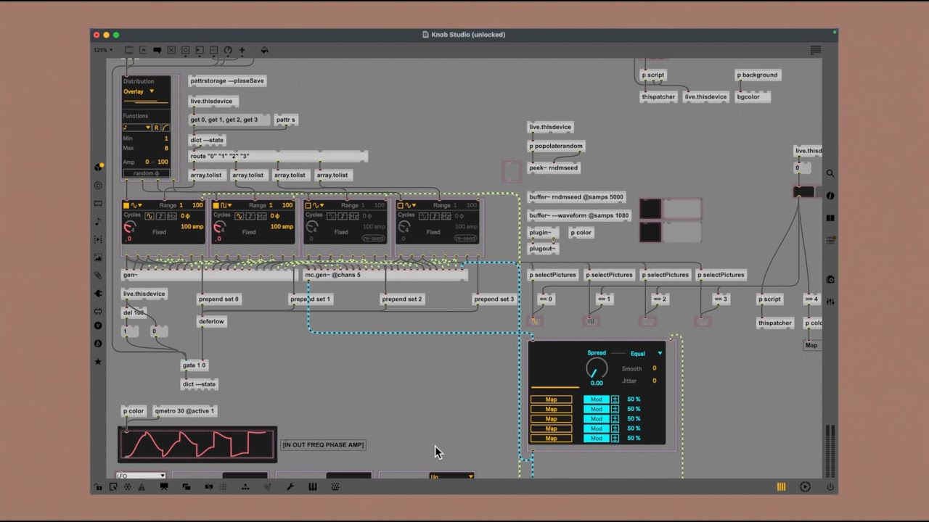Disable the first LFO module's enable square
Image resolution: width=929 pixels, height=522 pixels.
click(x=126, y=205)
